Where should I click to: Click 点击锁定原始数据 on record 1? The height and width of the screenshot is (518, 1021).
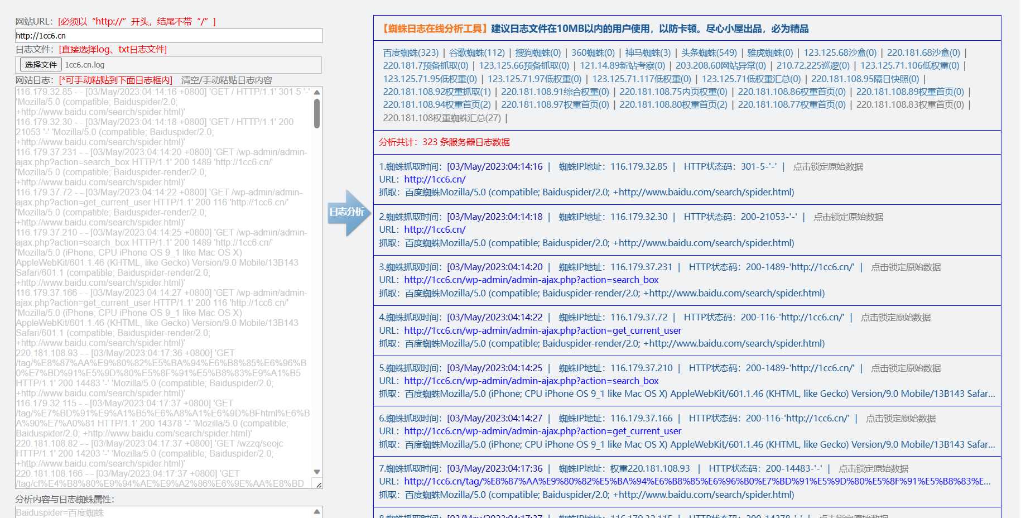pyautogui.click(x=827, y=166)
